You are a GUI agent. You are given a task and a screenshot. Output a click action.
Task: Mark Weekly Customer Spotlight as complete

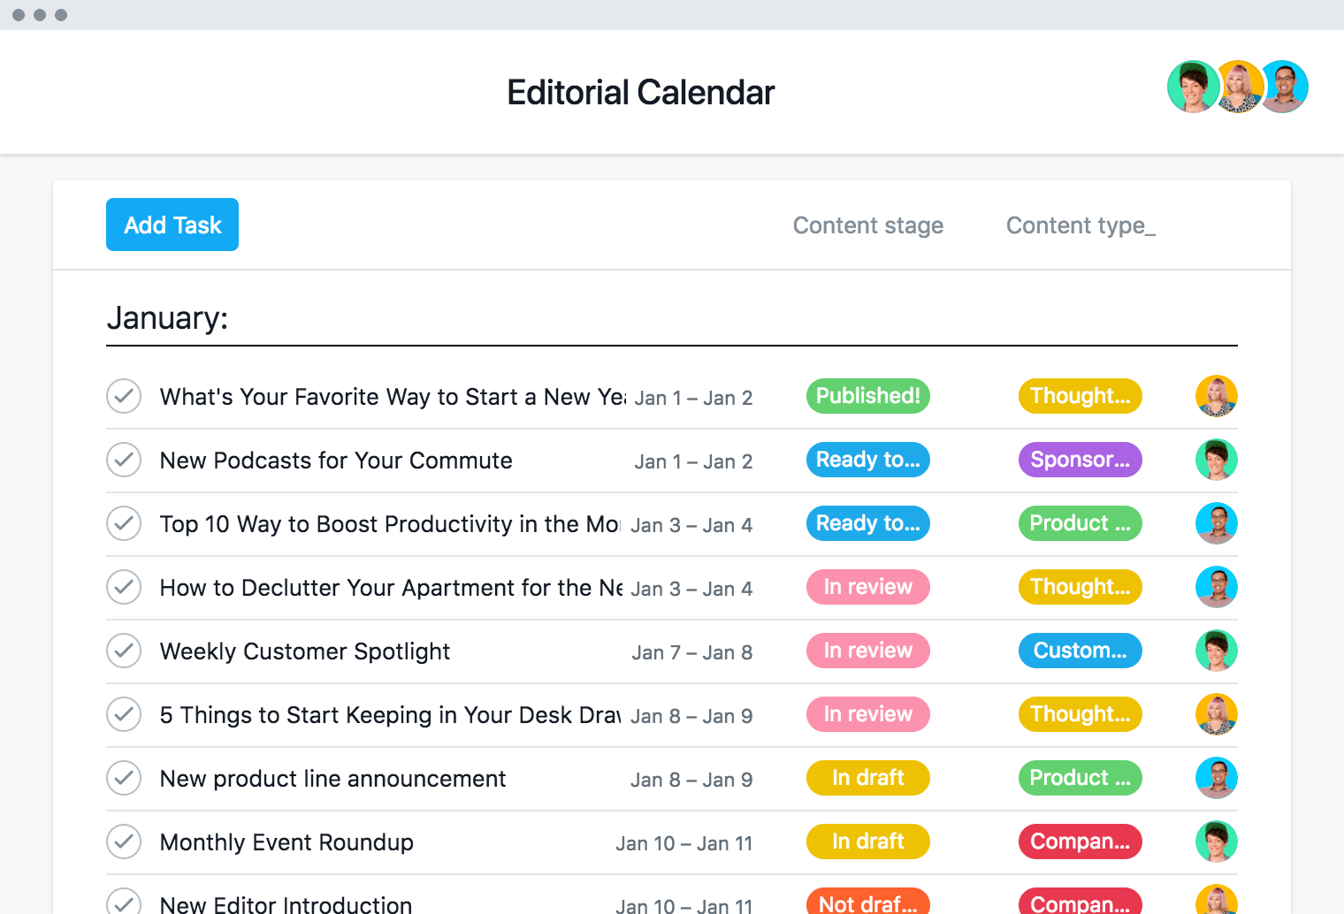click(x=124, y=651)
